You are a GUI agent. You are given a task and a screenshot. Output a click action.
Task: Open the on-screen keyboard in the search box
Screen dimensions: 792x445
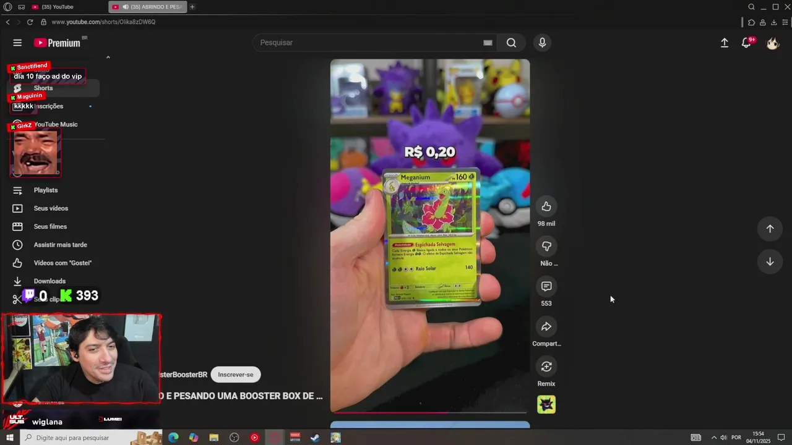(x=488, y=43)
